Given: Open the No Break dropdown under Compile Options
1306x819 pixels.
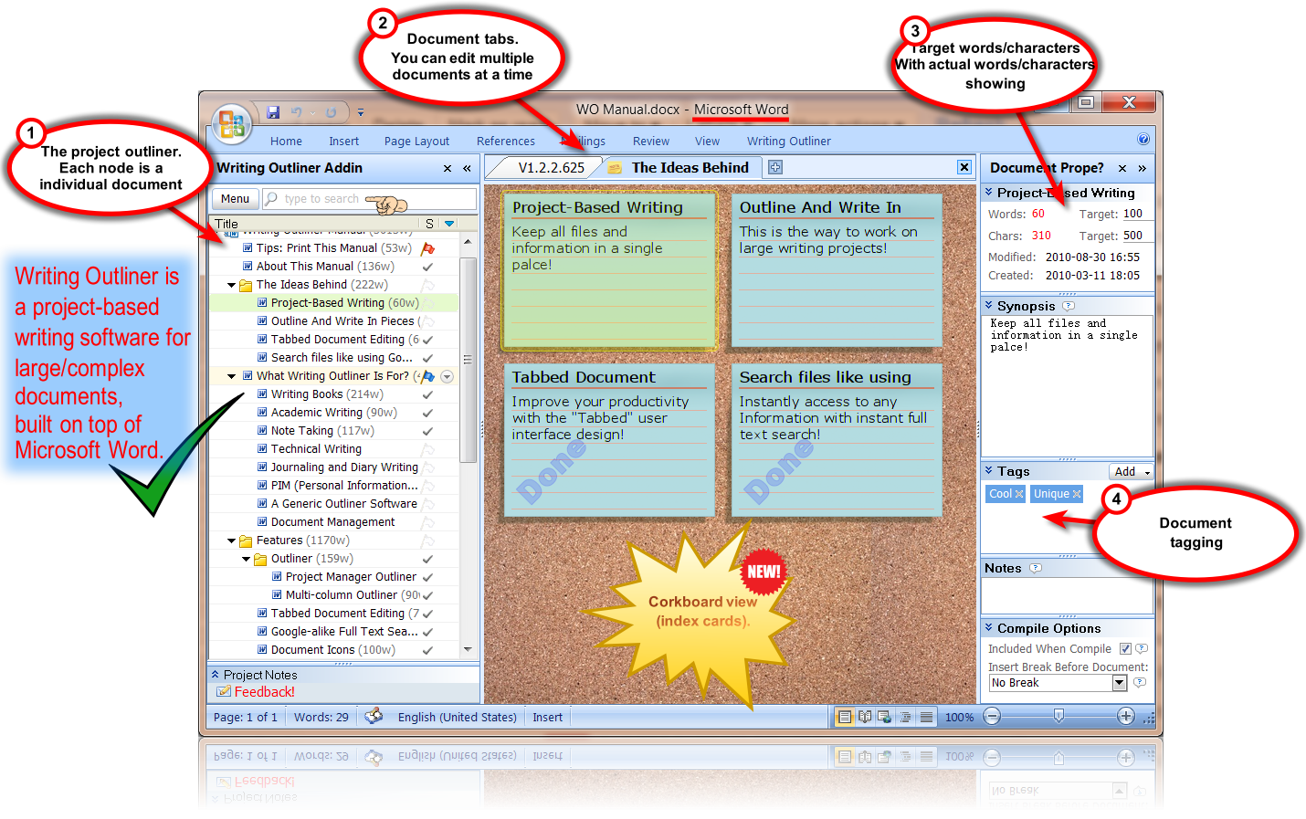Looking at the screenshot, I should click(1121, 682).
